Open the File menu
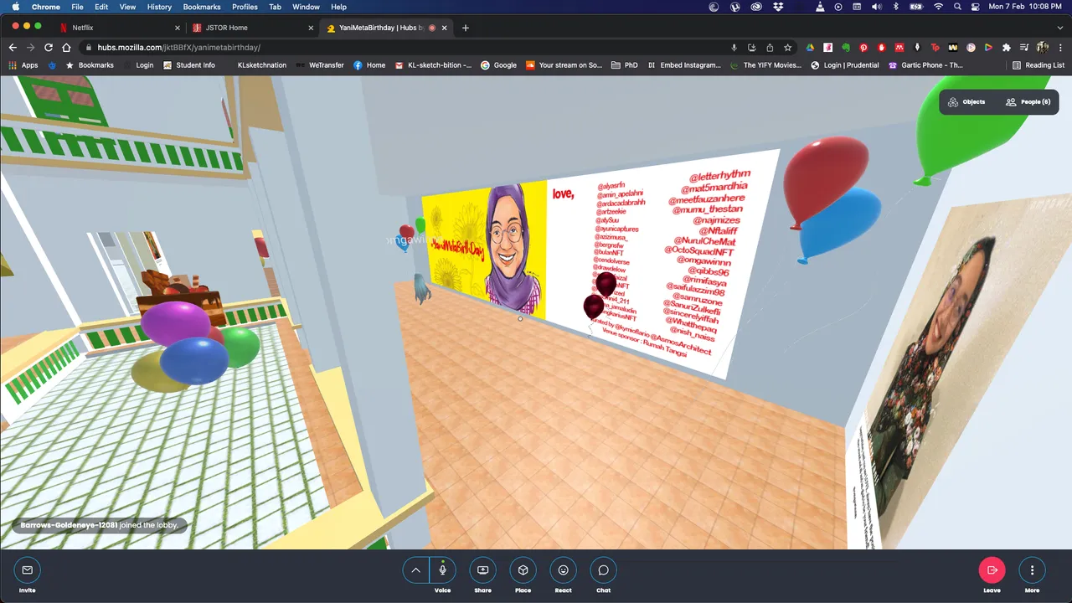The height and width of the screenshot is (603, 1072). pos(77,7)
